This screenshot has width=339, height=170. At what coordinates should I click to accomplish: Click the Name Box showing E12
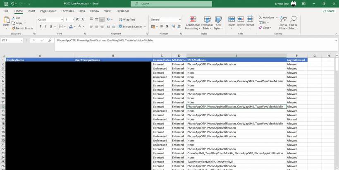click(10, 41)
